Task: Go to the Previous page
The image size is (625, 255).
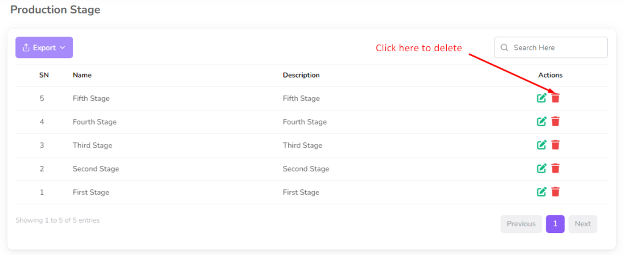Action: click(x=521, y=224)
